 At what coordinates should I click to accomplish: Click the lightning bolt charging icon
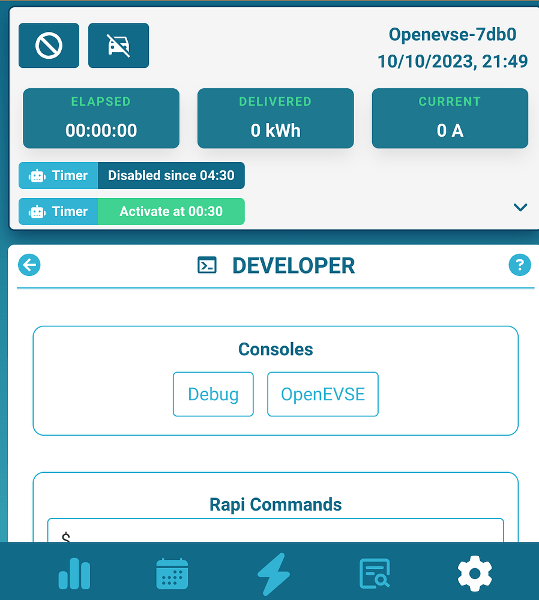(274, 573)
